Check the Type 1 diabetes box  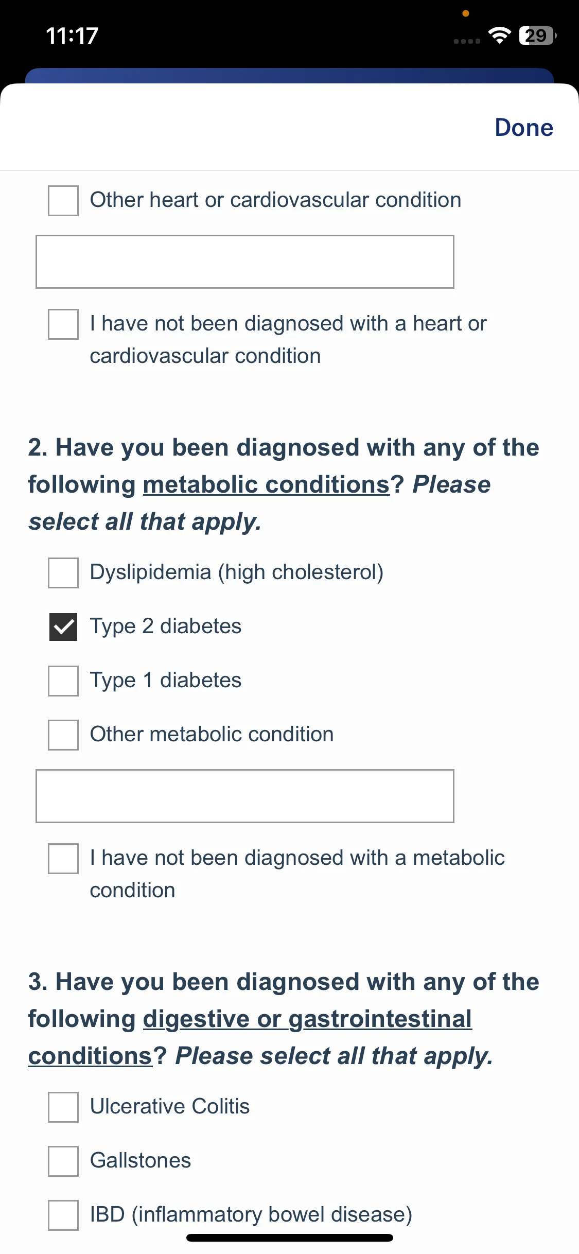[x=63, y=681]
